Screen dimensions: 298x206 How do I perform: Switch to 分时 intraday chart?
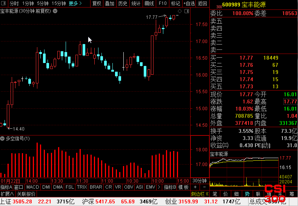tap(14, 3)
